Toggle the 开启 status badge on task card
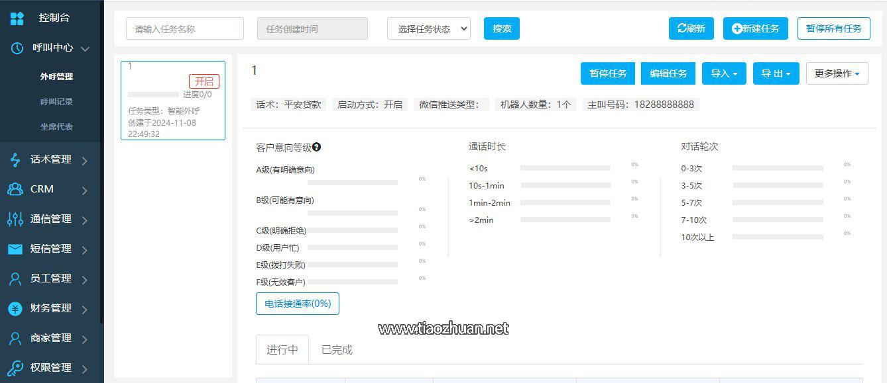The height and width of the screenshot is (383, 887). pyautogui.click(x=204, y=81)
